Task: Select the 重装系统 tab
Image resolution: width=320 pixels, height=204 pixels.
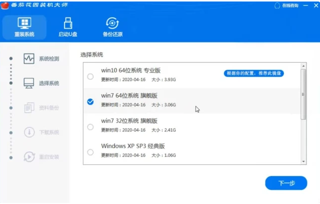Action: pos(24,28)
